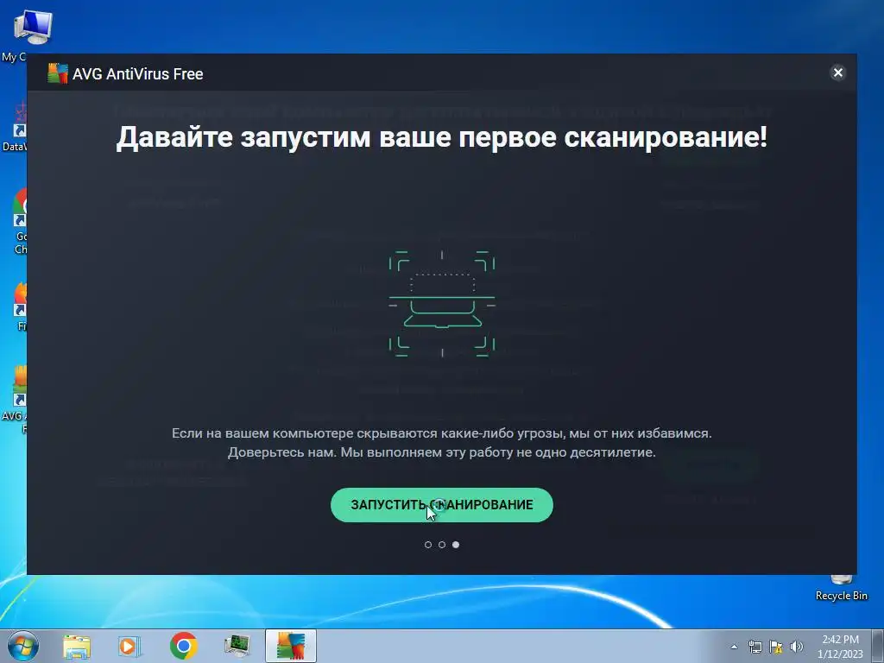Click the AVG logo in title bar
884x663 pixels.
(x=58, y=73)
